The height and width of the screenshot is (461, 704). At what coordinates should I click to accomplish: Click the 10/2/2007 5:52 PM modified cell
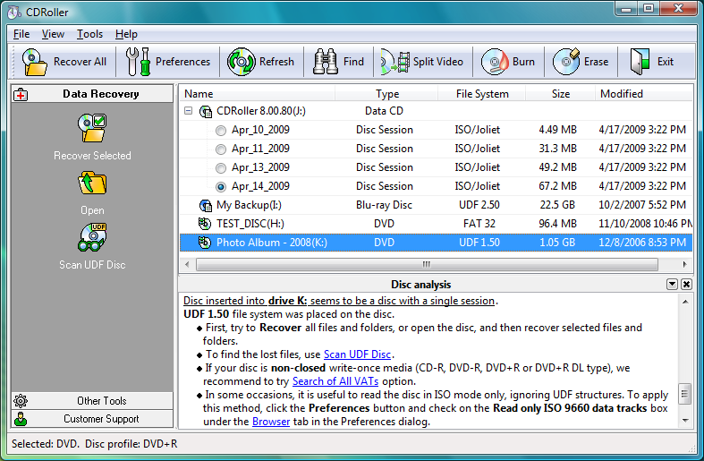[642, 205]
